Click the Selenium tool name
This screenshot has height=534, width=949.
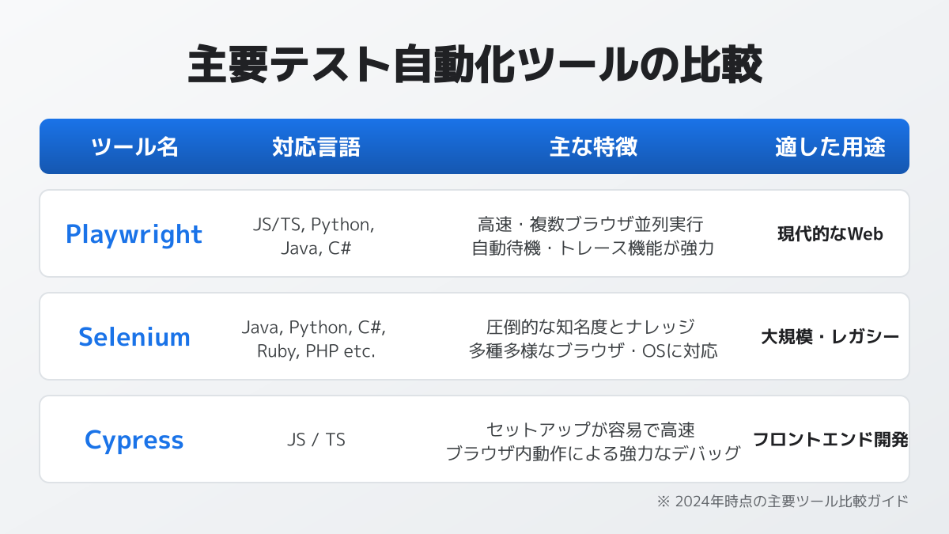(134, 337)
